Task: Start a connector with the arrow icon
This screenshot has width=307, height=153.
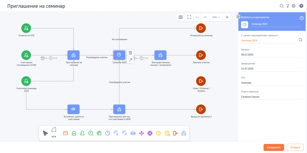Action: 130,60
